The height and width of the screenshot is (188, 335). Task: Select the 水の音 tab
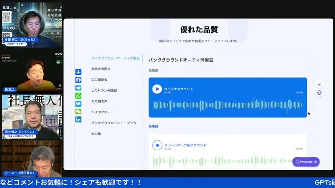pos(96,134)
